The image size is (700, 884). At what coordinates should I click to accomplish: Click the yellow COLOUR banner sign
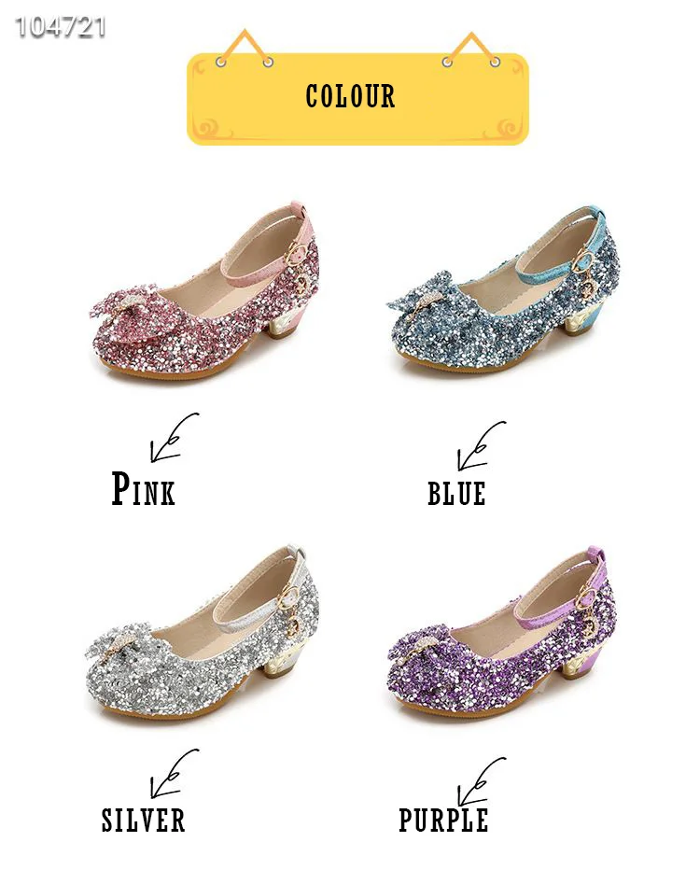pyautogui.click(x=357, y=99)
